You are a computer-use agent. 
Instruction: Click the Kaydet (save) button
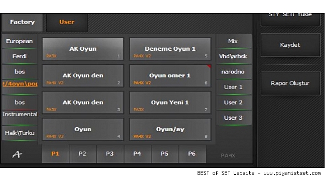click(x=290, y=45)
